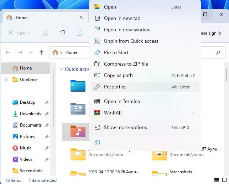
Task: Close the Home tab
Action: pos(81,17)
